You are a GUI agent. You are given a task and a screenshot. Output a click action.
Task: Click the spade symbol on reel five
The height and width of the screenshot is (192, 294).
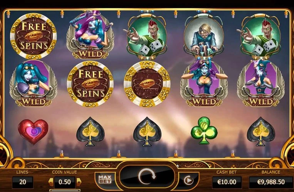(260, 131)
